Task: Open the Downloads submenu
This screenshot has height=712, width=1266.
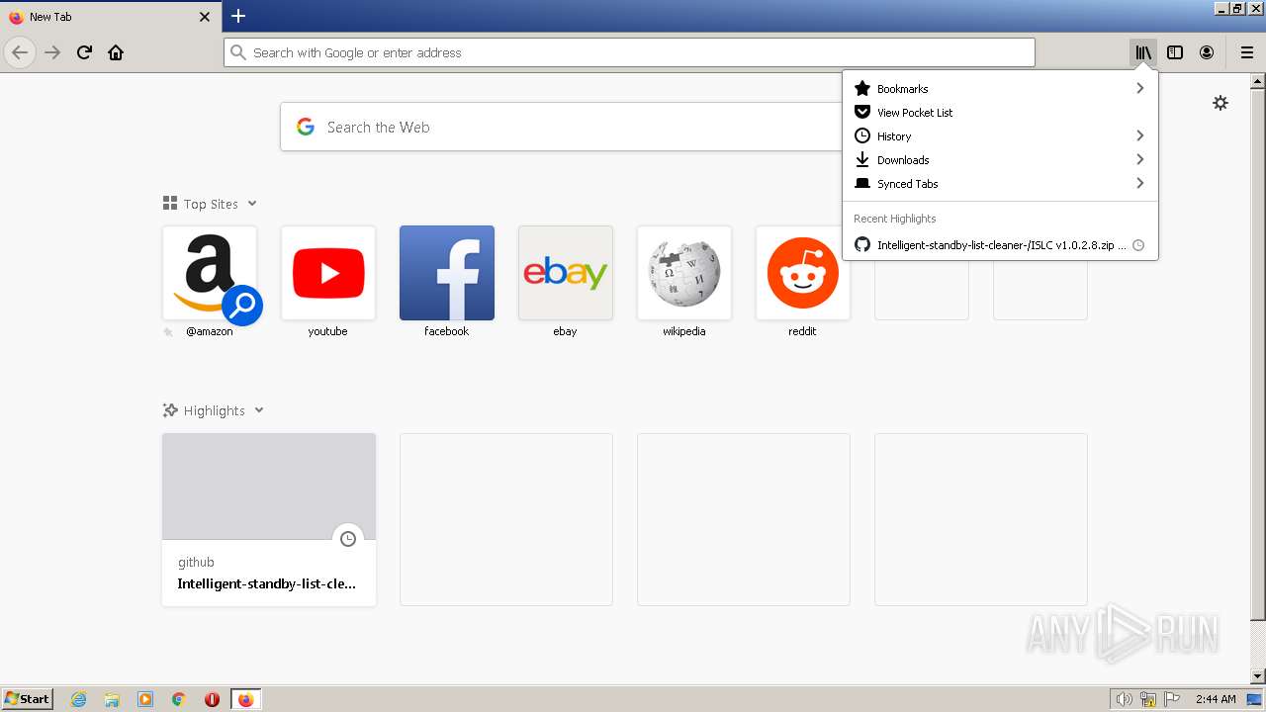Action: coord(1000,159)
